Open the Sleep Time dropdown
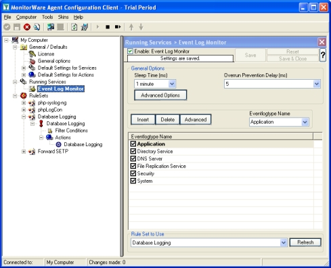The width and height of the screenshot is (331, 268). click(x=172, y=84)
